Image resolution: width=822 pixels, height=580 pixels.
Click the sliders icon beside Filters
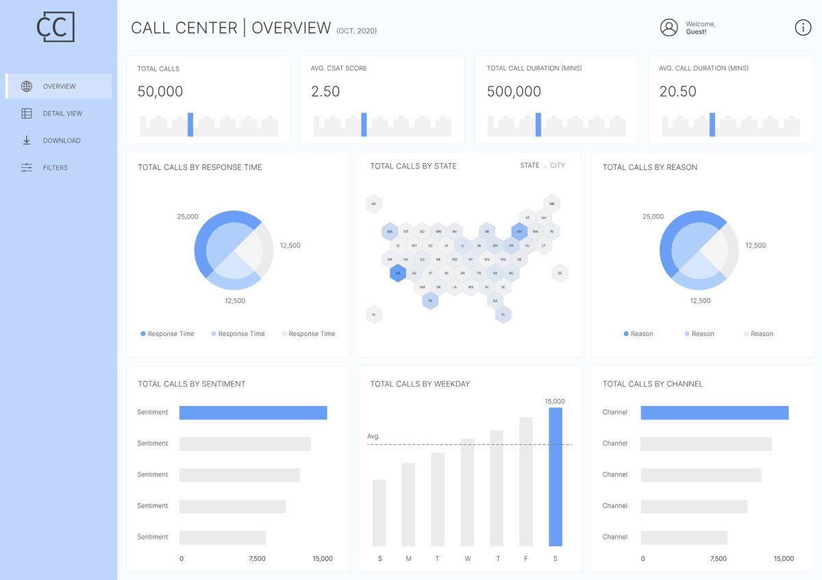tap(27, 167)
